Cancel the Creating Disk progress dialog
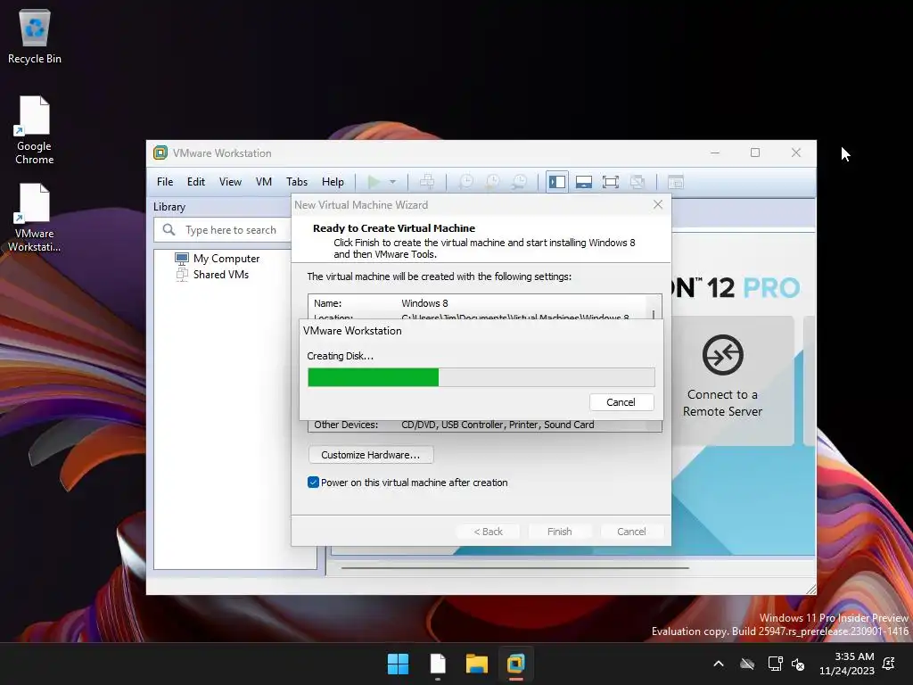Viewport: 913px width, 685px height. (x=621, y=402)
